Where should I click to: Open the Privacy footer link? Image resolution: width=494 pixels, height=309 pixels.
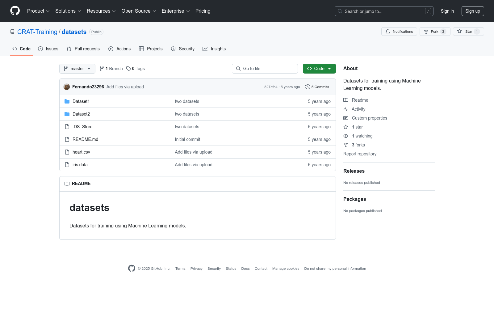(x=196, y=269)
